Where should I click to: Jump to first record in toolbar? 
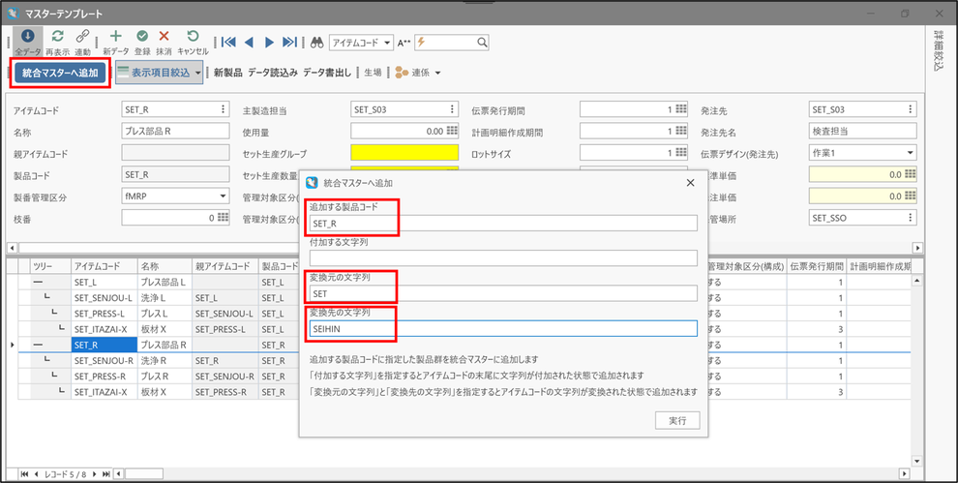tap(228, 43)
